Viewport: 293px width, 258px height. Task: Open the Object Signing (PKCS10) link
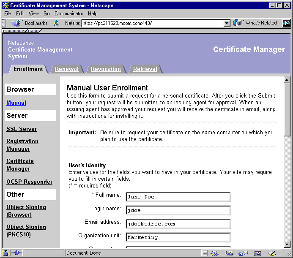pyautogui.click(x=26, y=231)
